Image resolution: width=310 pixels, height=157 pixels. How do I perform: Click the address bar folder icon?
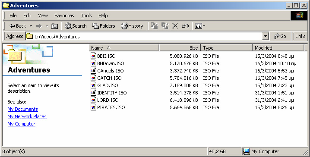(30, 36)
